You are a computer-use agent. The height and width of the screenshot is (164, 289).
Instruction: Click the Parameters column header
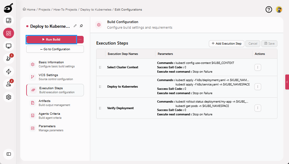[165, 54]
